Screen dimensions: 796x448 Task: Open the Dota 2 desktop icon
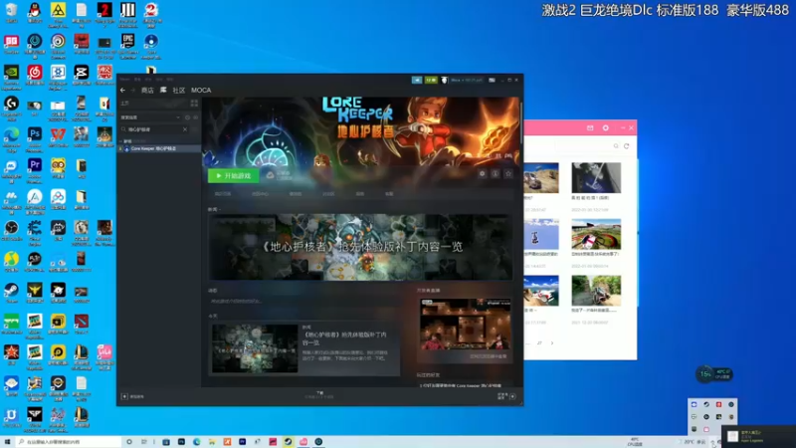tap(82, 323)
